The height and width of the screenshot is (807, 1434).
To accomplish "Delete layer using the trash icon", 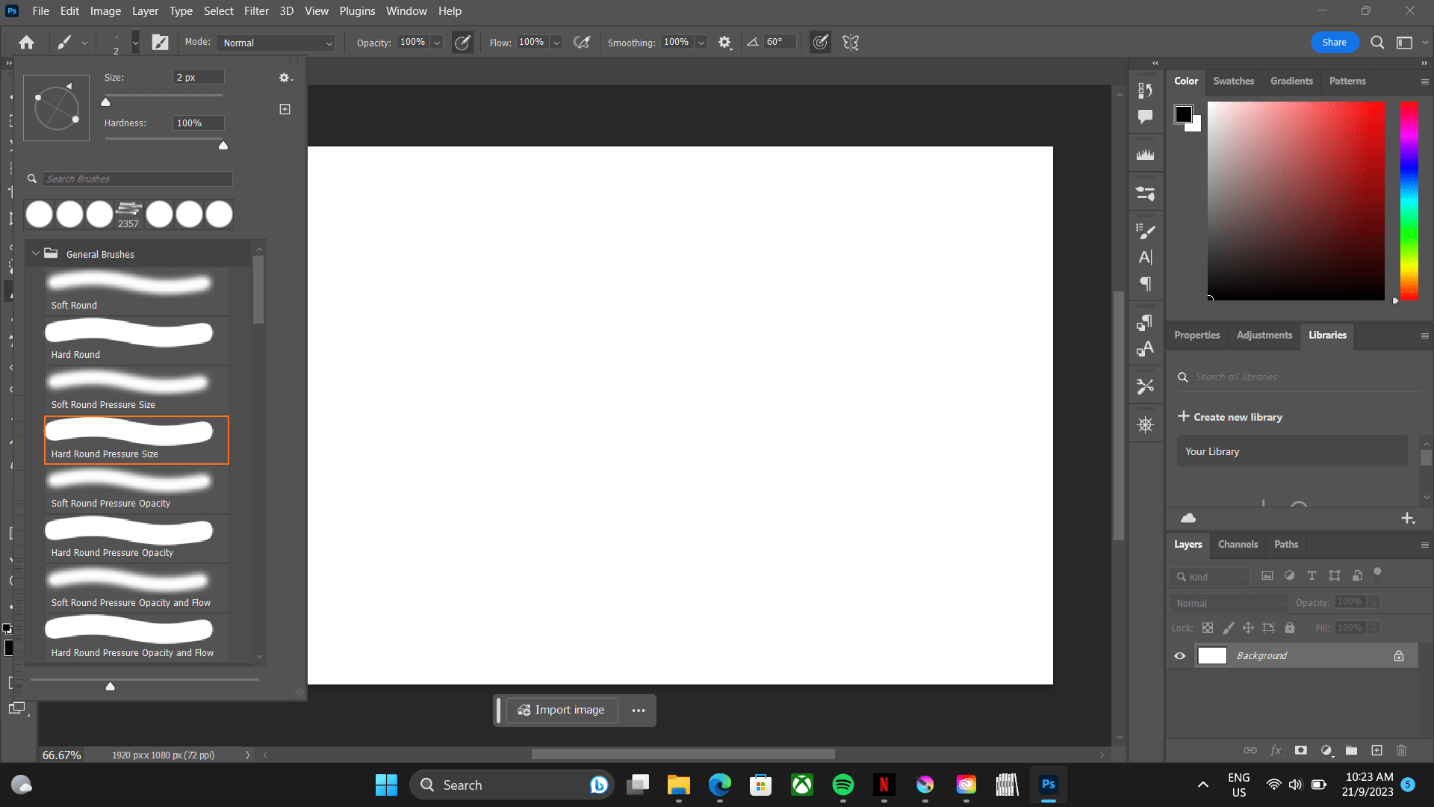I will pos(1401,750).
